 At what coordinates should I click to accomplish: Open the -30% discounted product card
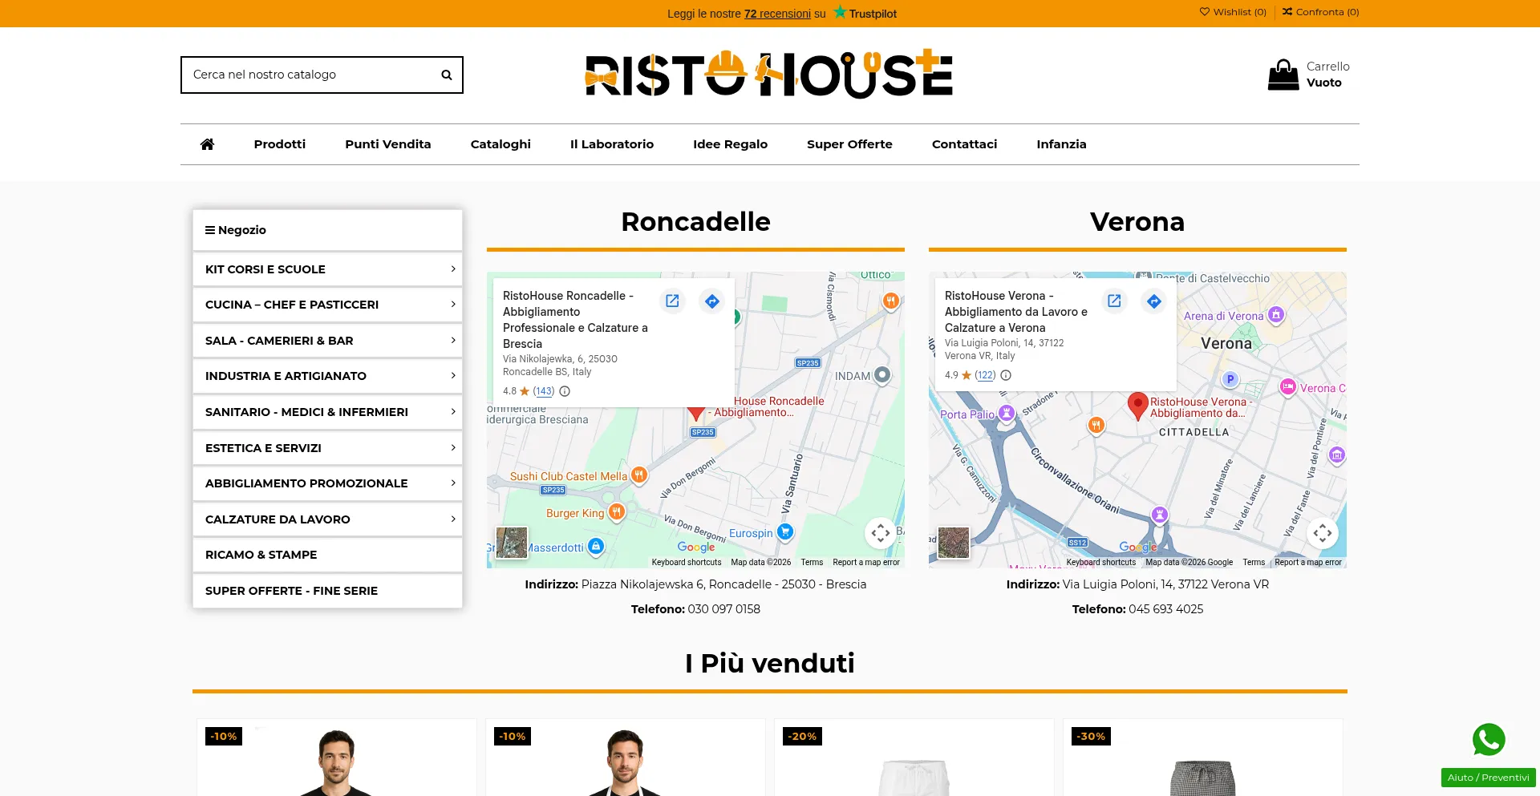click(x=1203, y=758)
